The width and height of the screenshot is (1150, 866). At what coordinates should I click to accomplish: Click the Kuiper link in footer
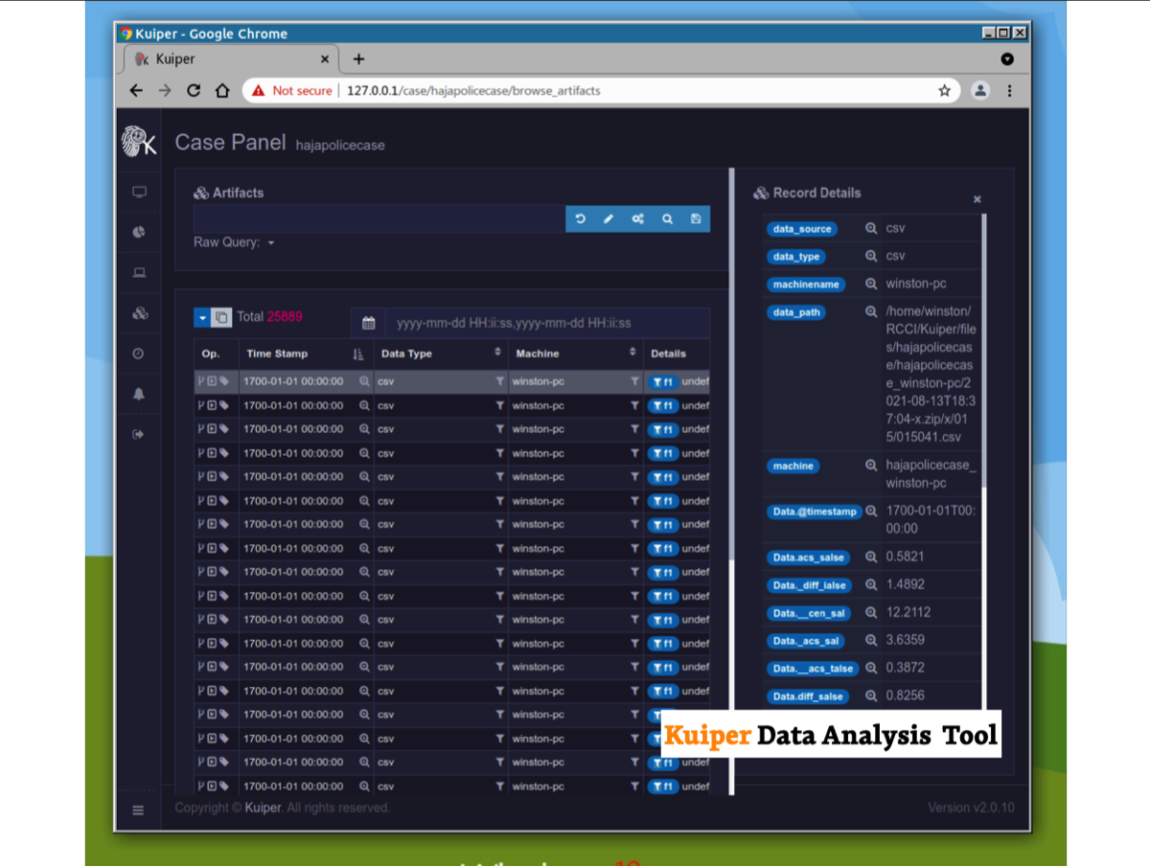[x=261, y=809]
